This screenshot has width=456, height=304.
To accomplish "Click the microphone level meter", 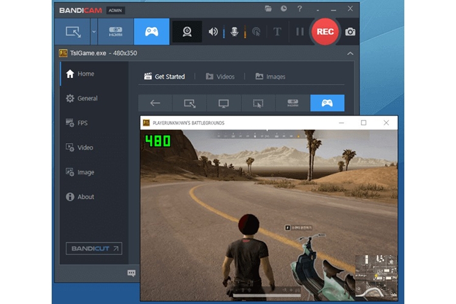I will (x=245, y=32).
